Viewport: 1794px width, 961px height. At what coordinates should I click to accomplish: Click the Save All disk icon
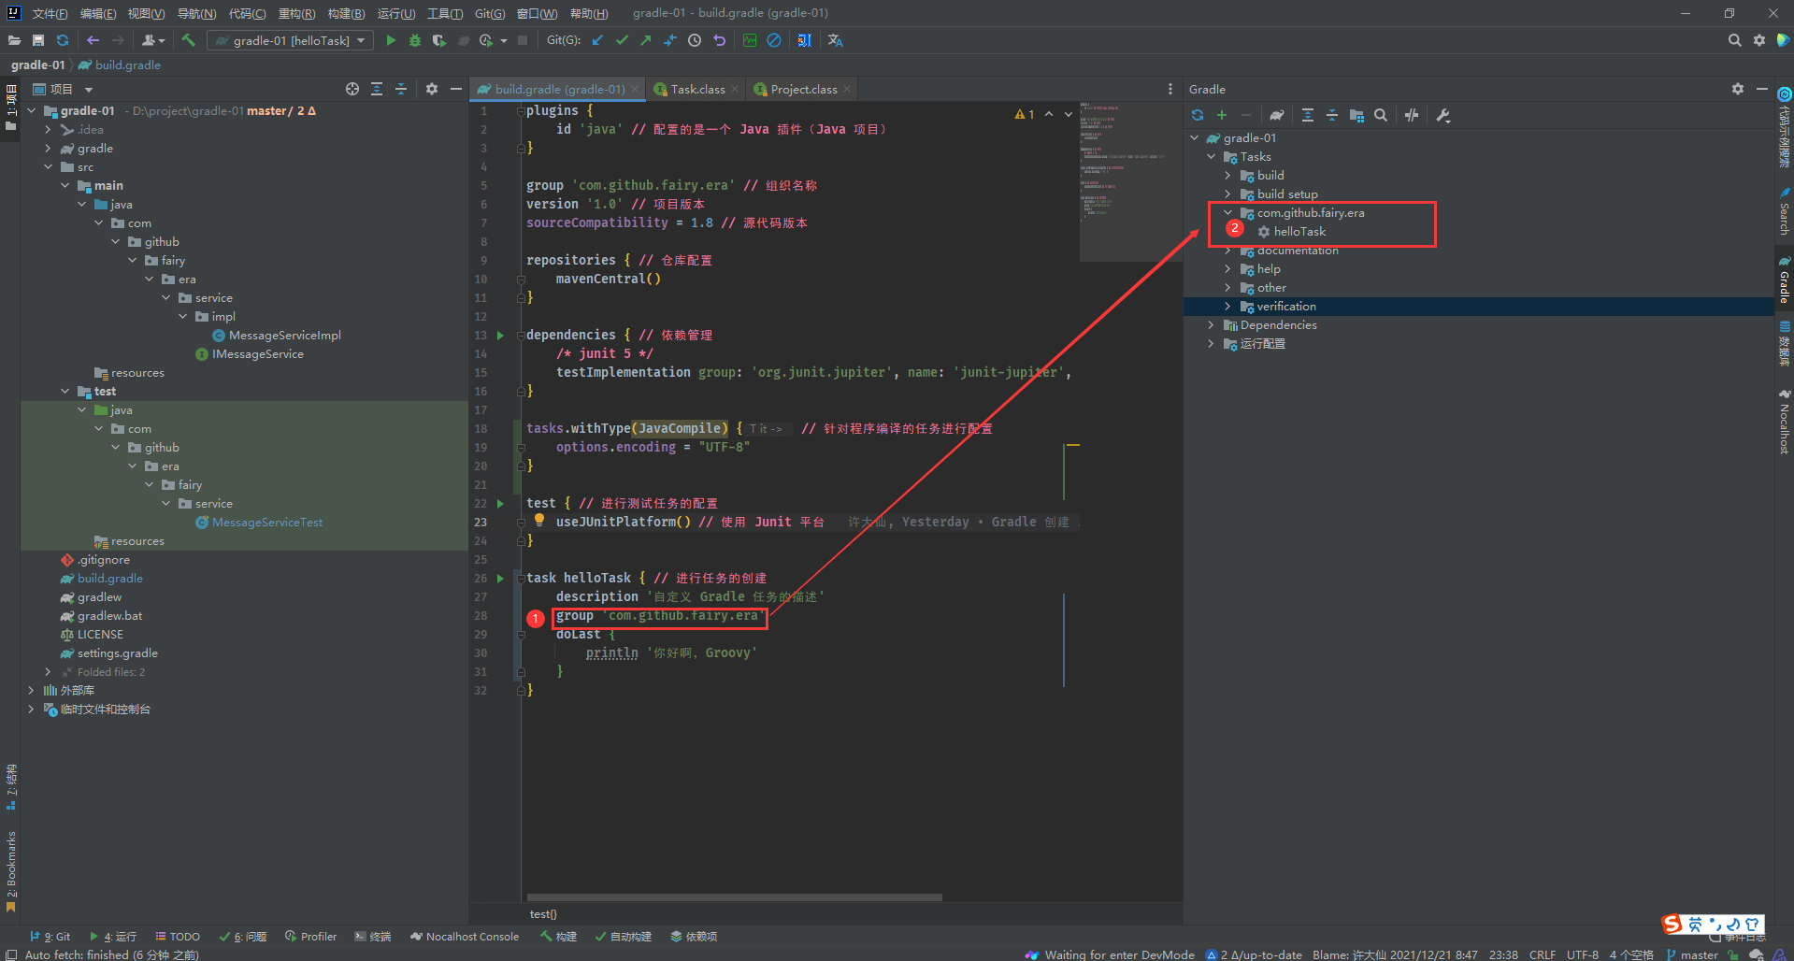(x=38, y=40)
